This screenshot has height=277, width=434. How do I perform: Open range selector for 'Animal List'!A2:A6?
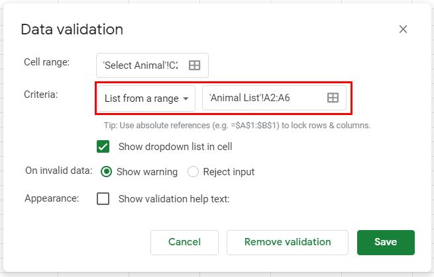pos(333,98)
